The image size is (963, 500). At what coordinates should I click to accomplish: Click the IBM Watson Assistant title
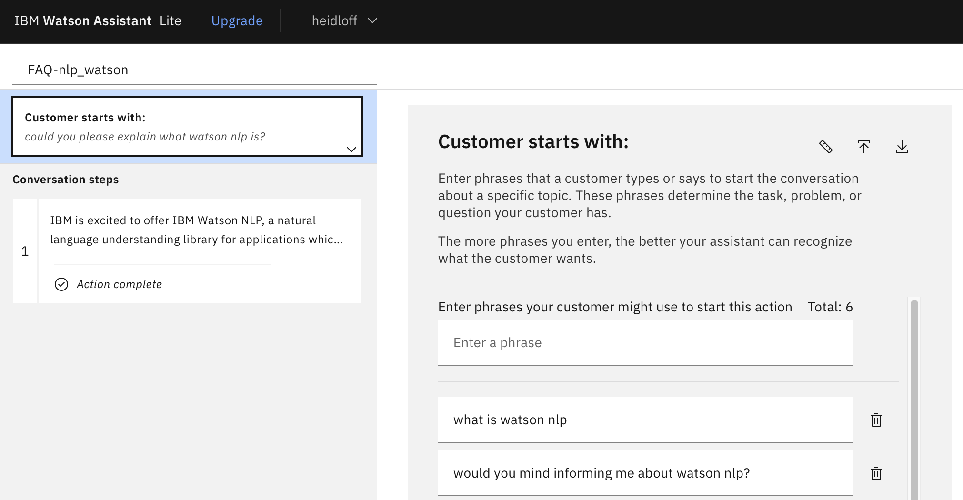pyautogui.click(x=83, y=21)
